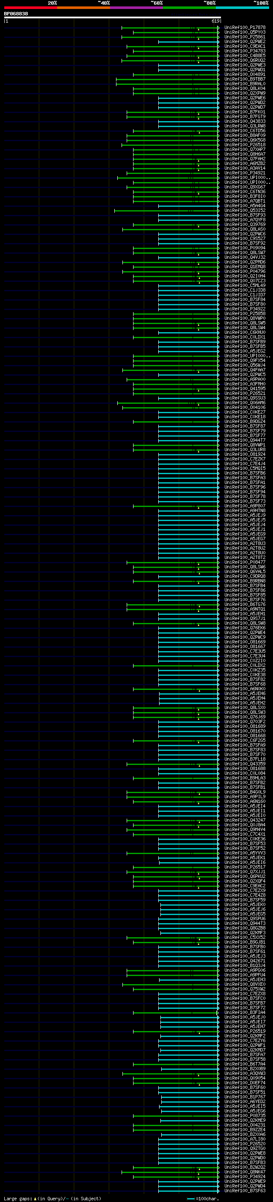Click the UniRef100_B9T8B7 entry
The image size is (273, 1202).
245,79
